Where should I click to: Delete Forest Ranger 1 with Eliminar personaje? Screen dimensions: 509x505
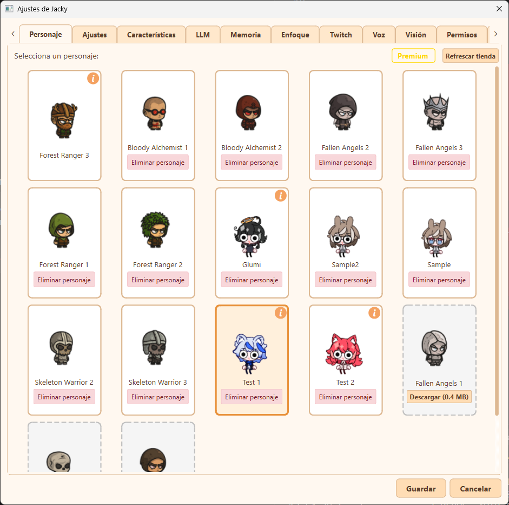point(64,280)
